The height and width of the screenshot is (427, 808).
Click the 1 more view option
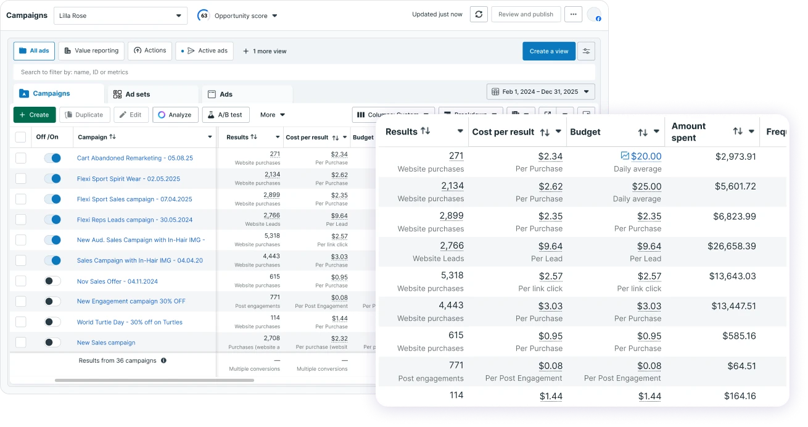tap(265, 51)
